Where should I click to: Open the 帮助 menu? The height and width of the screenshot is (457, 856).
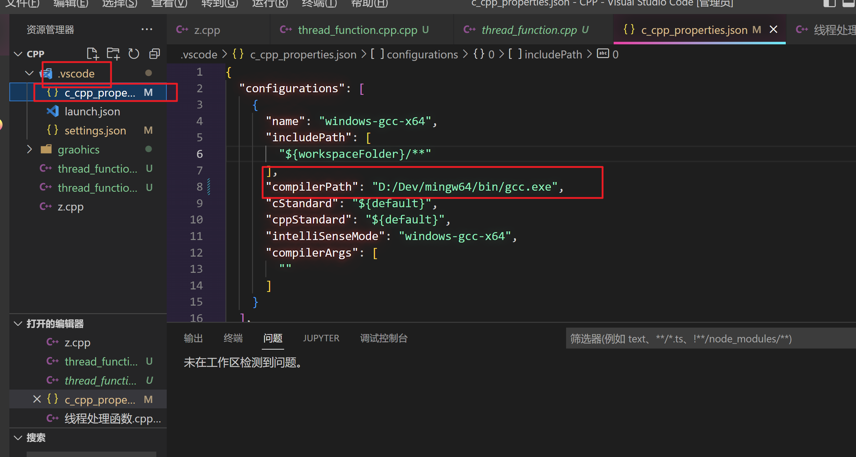pos(369,4)
